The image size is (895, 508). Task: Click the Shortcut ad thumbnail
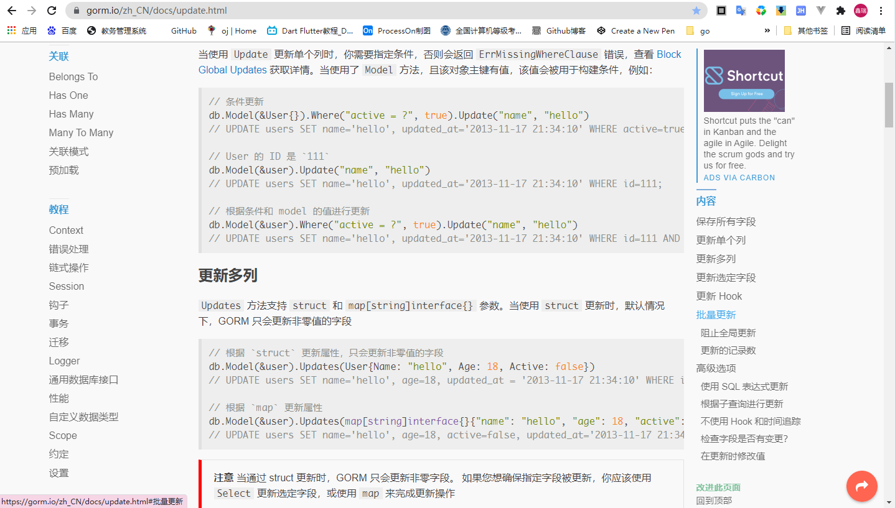(x=744, y=80)
